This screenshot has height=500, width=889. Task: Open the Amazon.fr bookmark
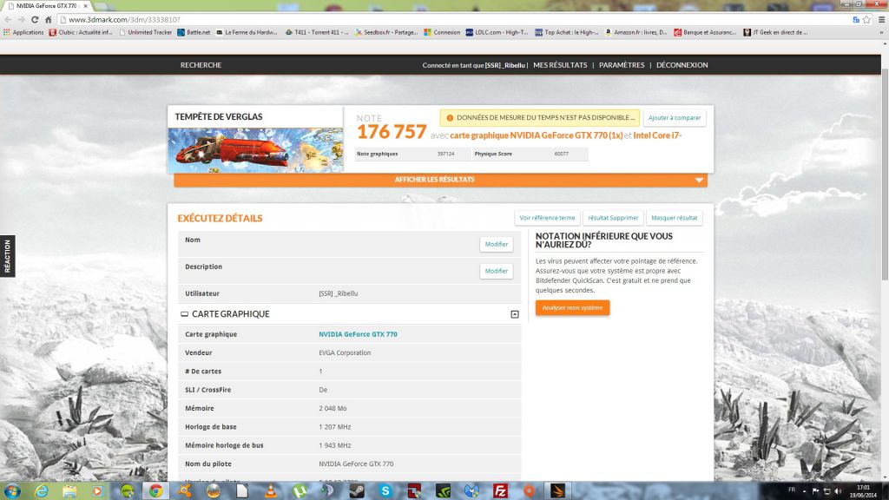click(x=636, y=32)
